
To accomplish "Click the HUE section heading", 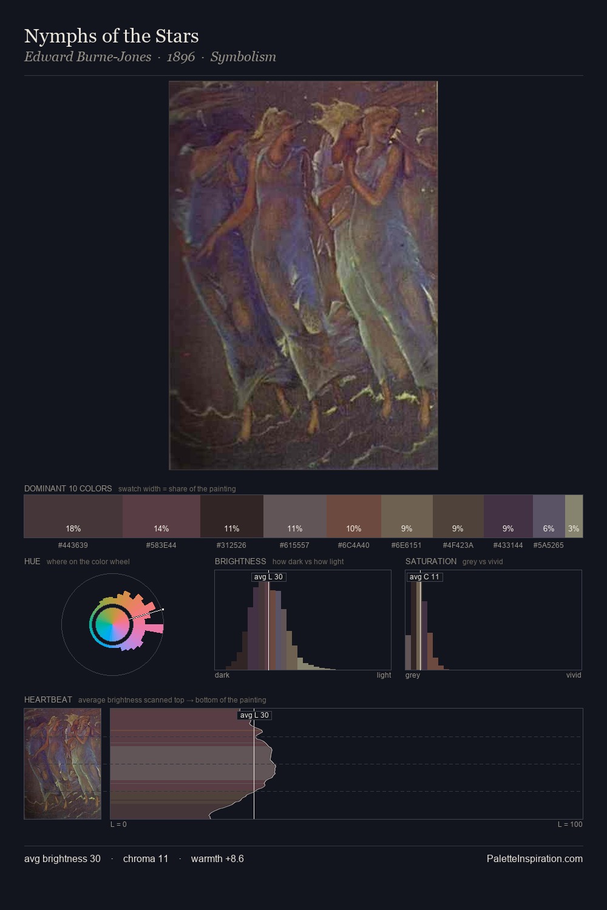I will coord(32,561).
